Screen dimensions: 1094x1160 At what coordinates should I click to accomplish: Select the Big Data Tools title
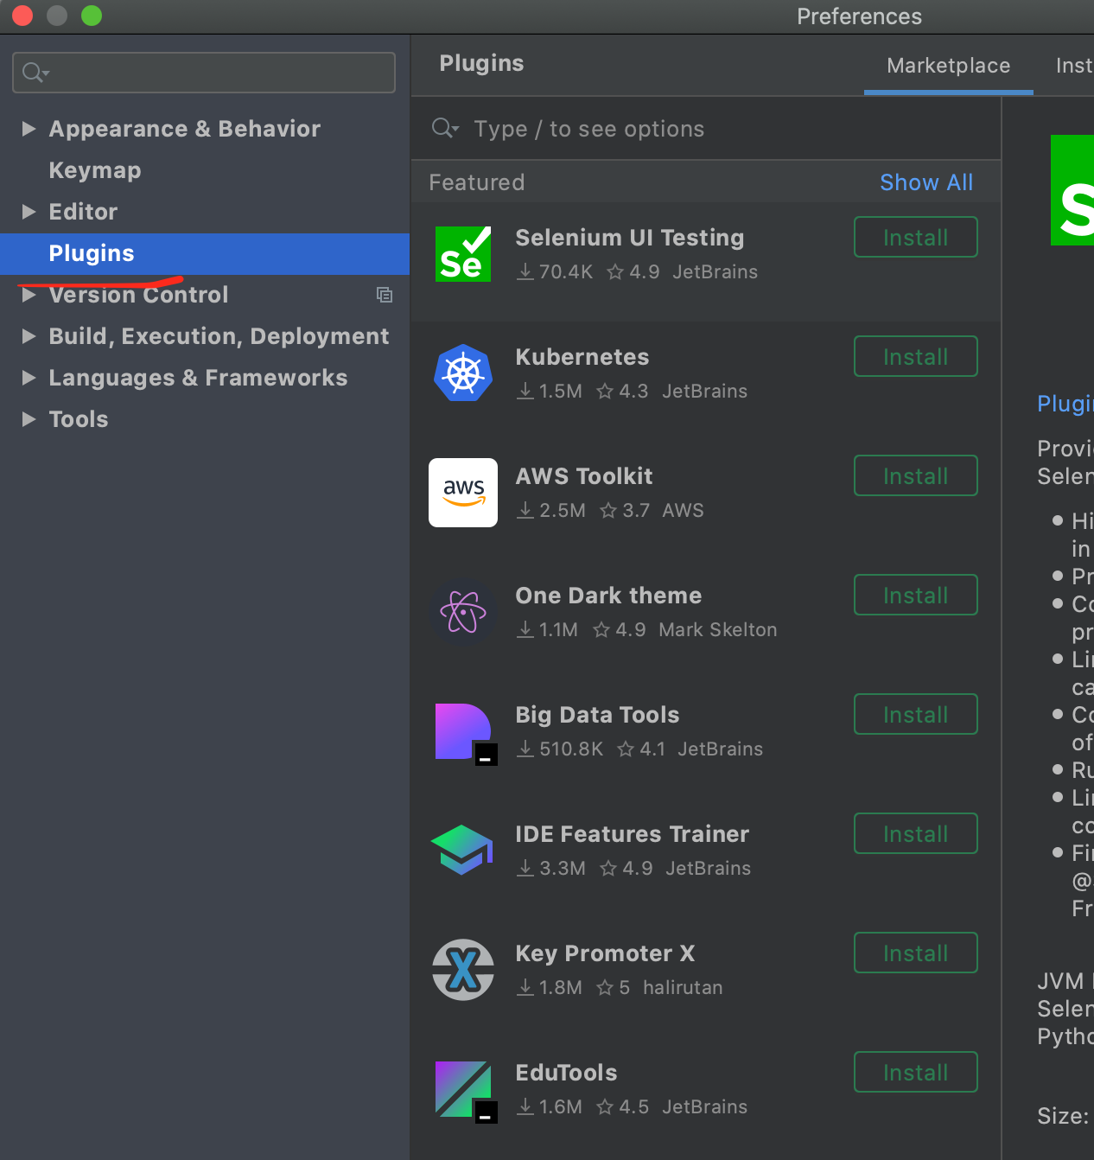point(597,715)
